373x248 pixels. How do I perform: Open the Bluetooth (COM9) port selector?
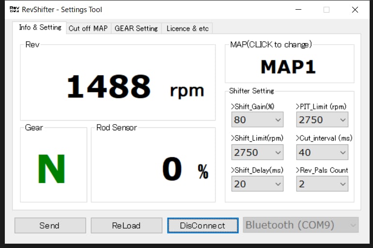pyautogui.click(x=301, y=225)
